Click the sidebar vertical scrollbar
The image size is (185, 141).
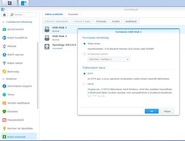click(38, 75)
